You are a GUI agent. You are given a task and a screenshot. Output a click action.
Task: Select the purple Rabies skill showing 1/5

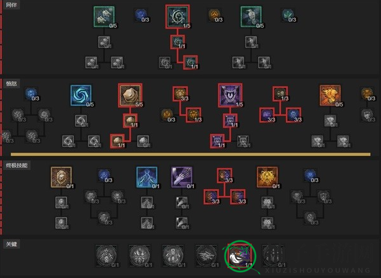[x=230, y=95]
